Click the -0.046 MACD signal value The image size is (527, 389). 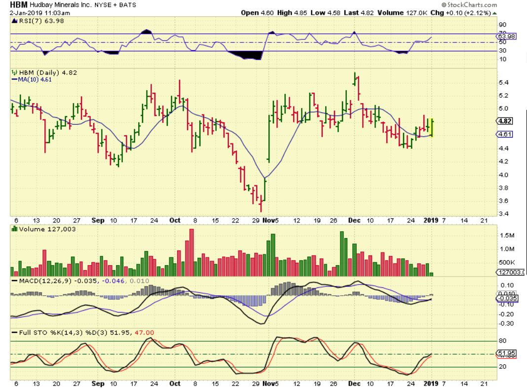(x=113, y=281)
